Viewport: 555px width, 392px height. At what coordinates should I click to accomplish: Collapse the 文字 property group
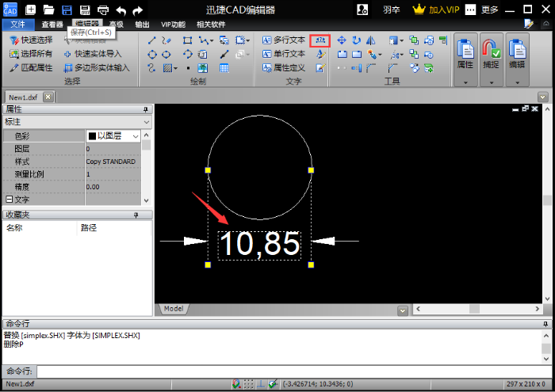pos(10,200)
